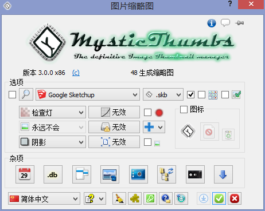Screen dimensions: 265x211
Task: Confirm with the green checkmark button
Action: point(219,198)
